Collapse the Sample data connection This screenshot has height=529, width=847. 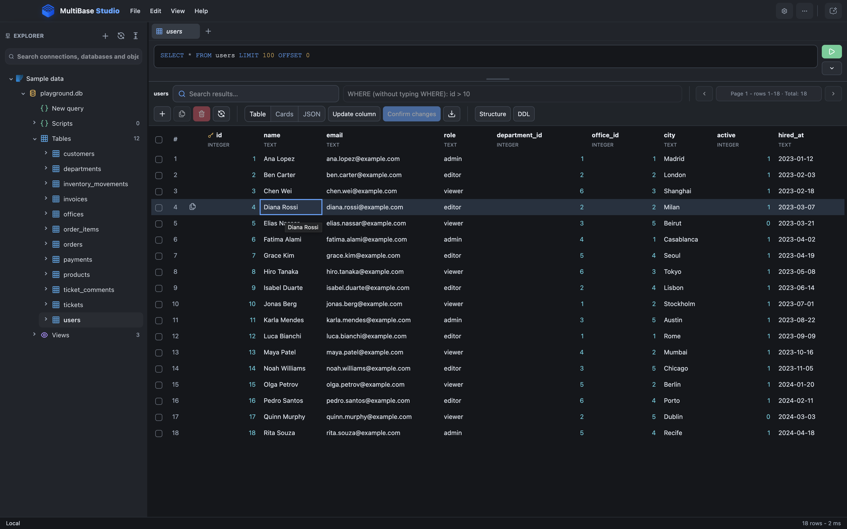coord(11,79)
